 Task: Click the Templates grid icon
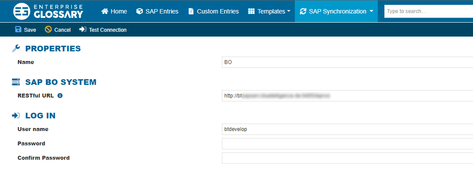tap(251, 11)
